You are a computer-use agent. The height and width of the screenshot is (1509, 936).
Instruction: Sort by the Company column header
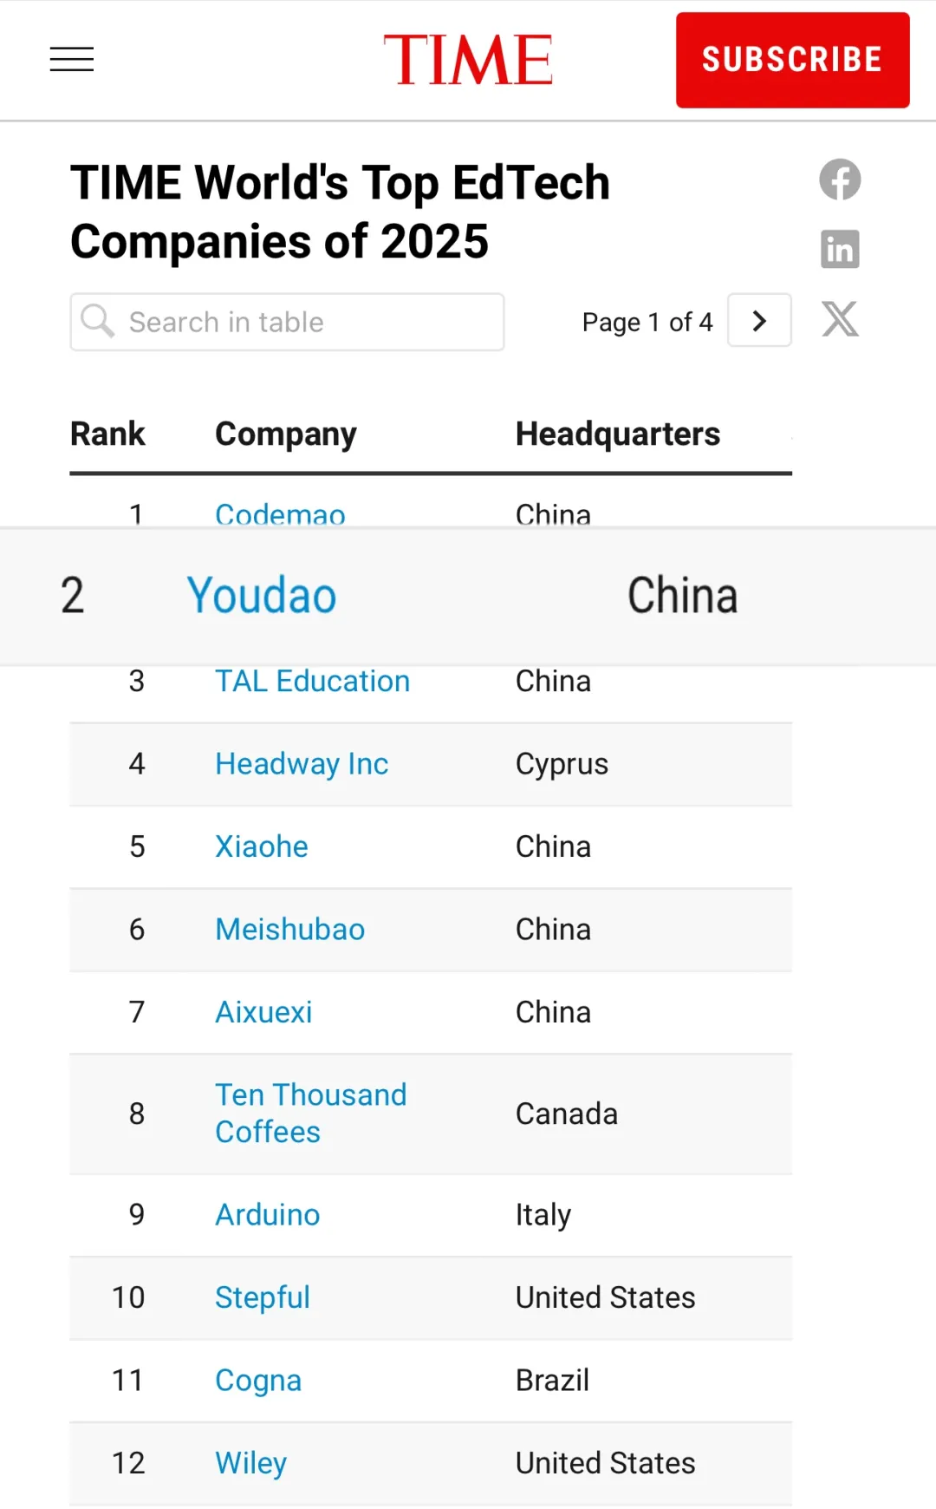coord(286,434)
